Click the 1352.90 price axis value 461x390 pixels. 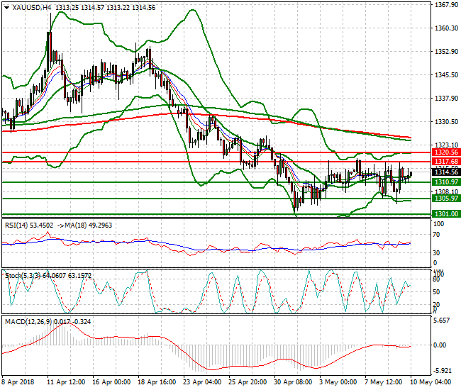pyautogui.click(x=446, y=52)
